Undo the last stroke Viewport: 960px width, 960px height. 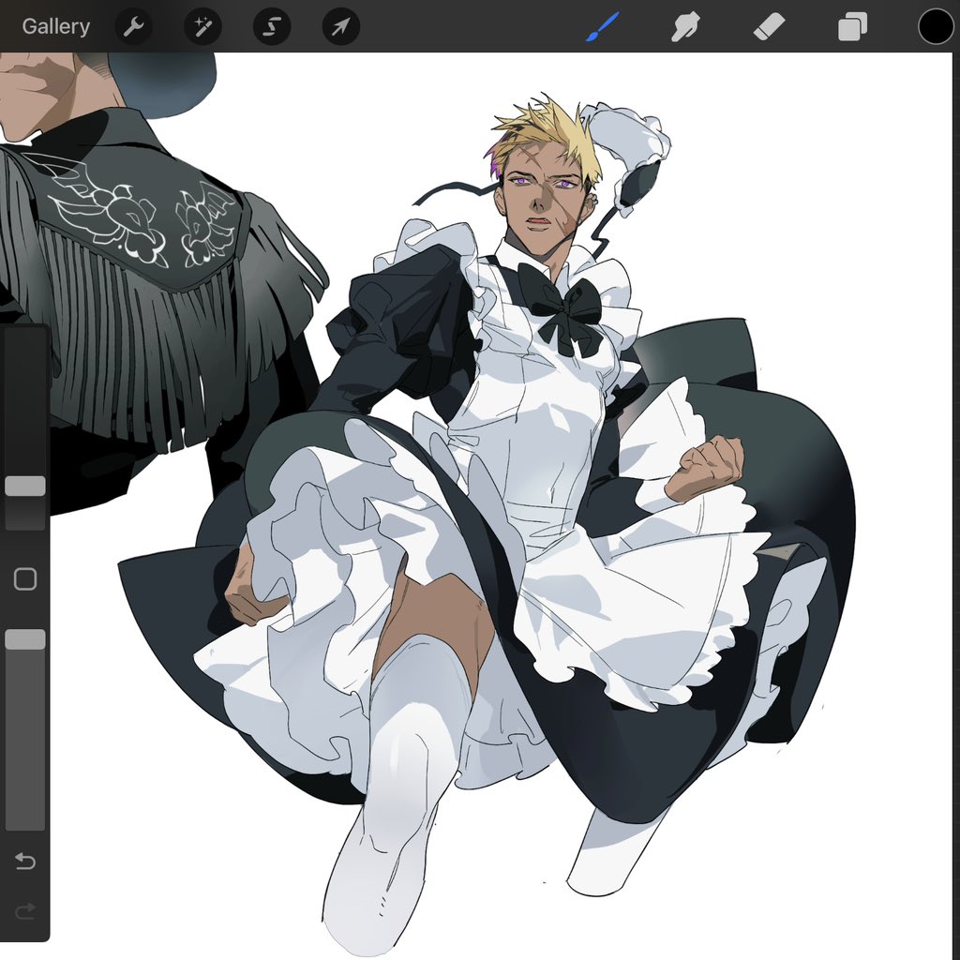tap(25, 862)
